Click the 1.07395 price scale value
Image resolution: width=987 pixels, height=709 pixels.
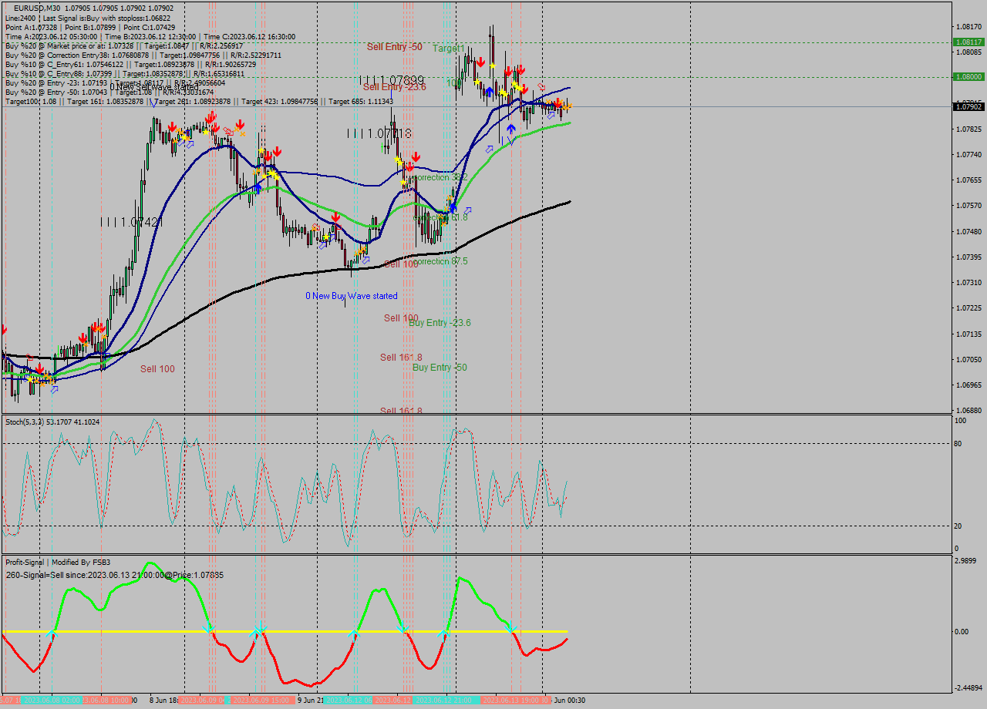(968, 257)
